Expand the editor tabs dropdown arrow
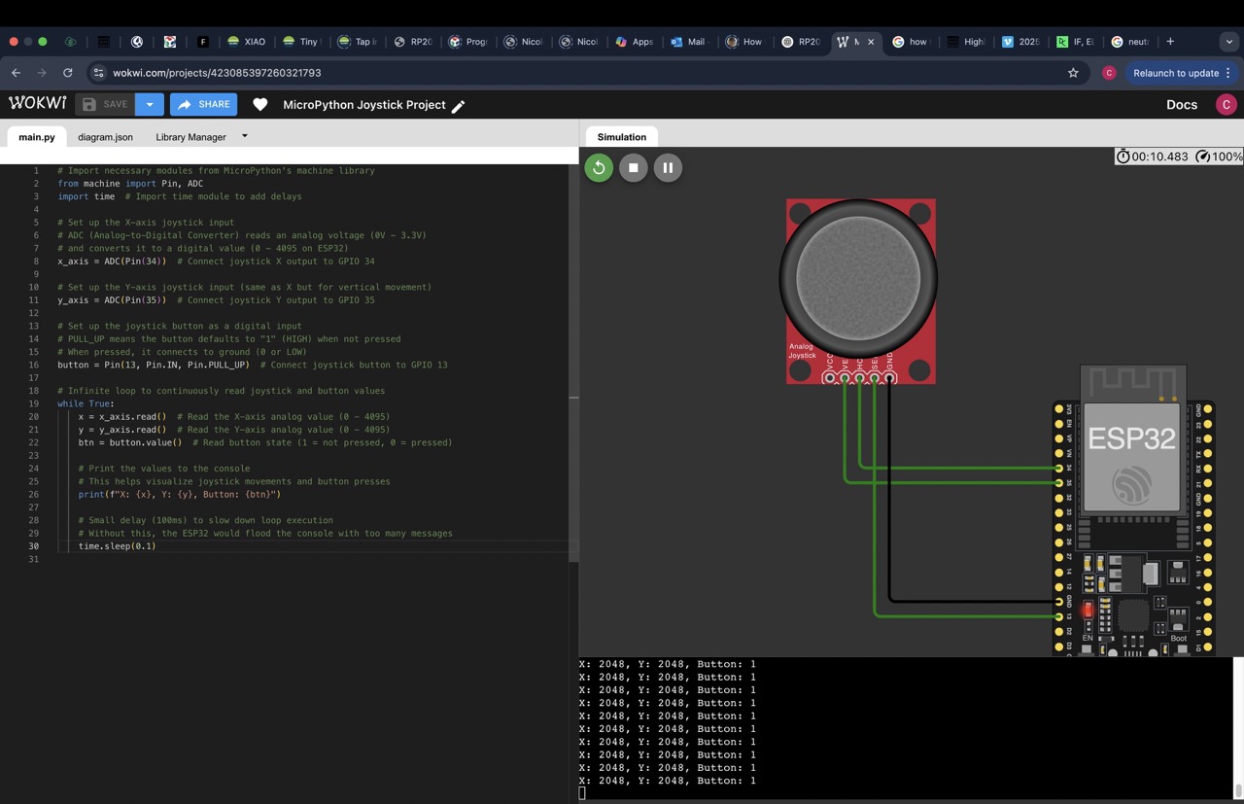Screen dimensions: 1244x804 pos(244,136)
